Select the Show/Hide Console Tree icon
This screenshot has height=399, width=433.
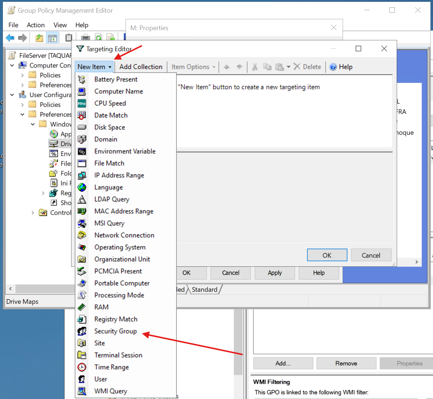[x=52, y=37]
